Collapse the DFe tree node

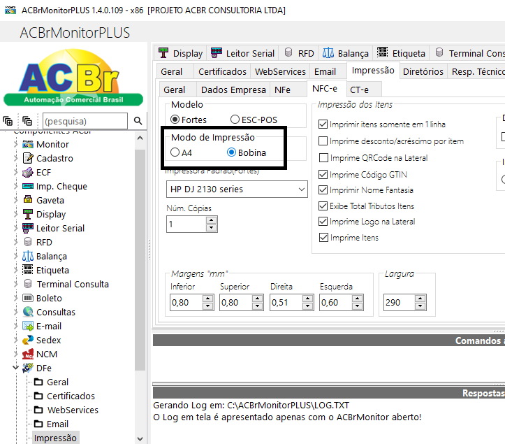point(15,368)
